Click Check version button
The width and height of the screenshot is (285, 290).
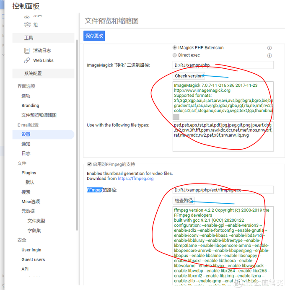point(189,76)
